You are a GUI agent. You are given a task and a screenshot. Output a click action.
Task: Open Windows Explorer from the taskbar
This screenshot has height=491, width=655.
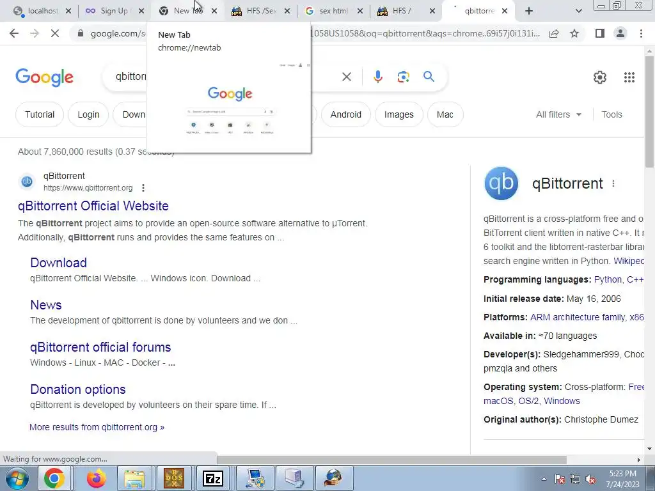coord(134,478)
